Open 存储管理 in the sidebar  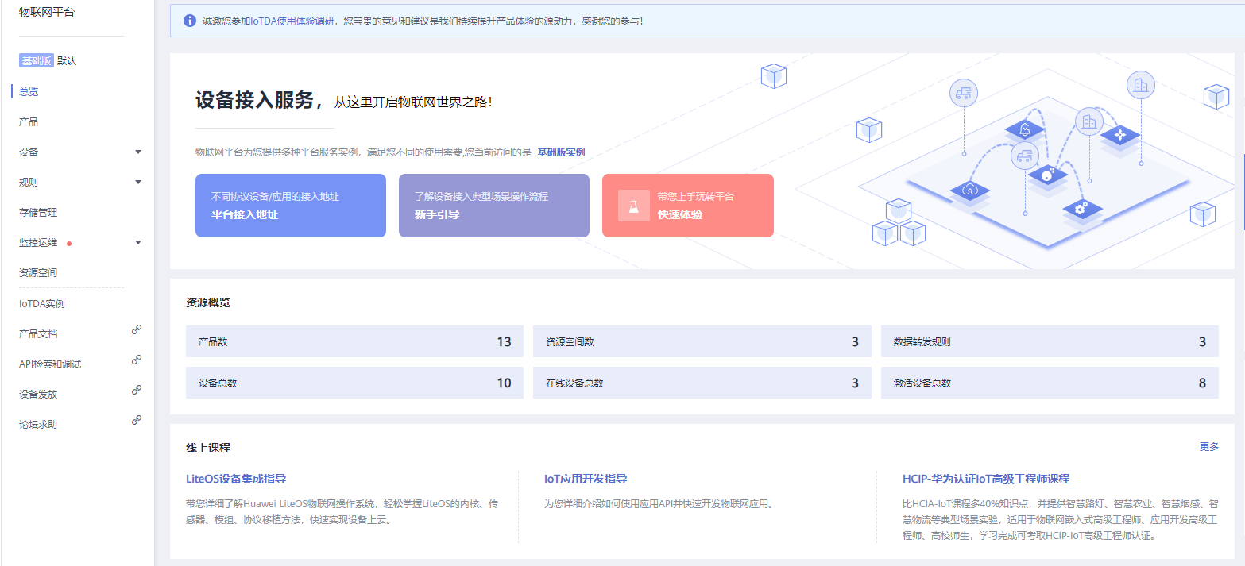pos(38,212)
